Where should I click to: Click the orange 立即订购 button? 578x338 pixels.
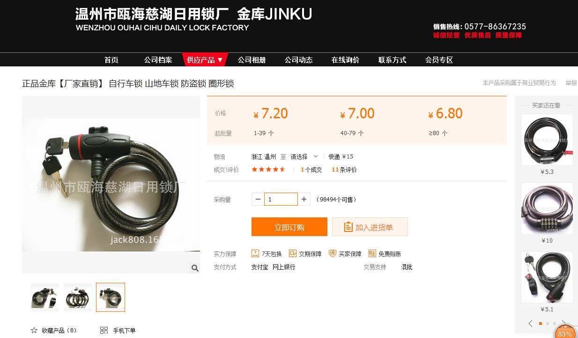click(289, 227)
